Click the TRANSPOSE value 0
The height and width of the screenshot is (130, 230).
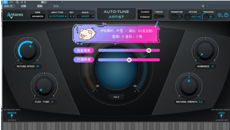[179, 17]
